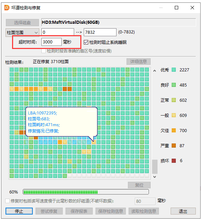Image resolution: width=202 pixels, height=219 pixels.
Task: Click the 停止 button
Action: pos(19,211)
